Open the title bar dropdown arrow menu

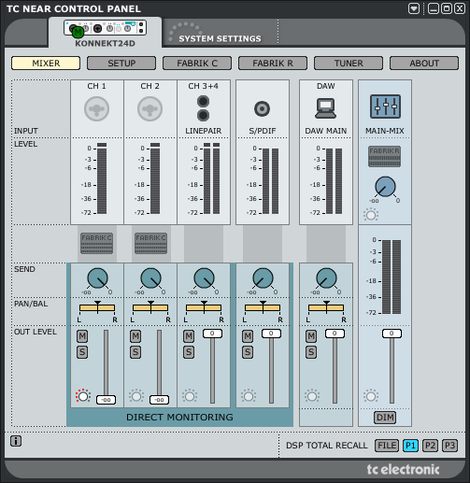click(x=414, y=8)
